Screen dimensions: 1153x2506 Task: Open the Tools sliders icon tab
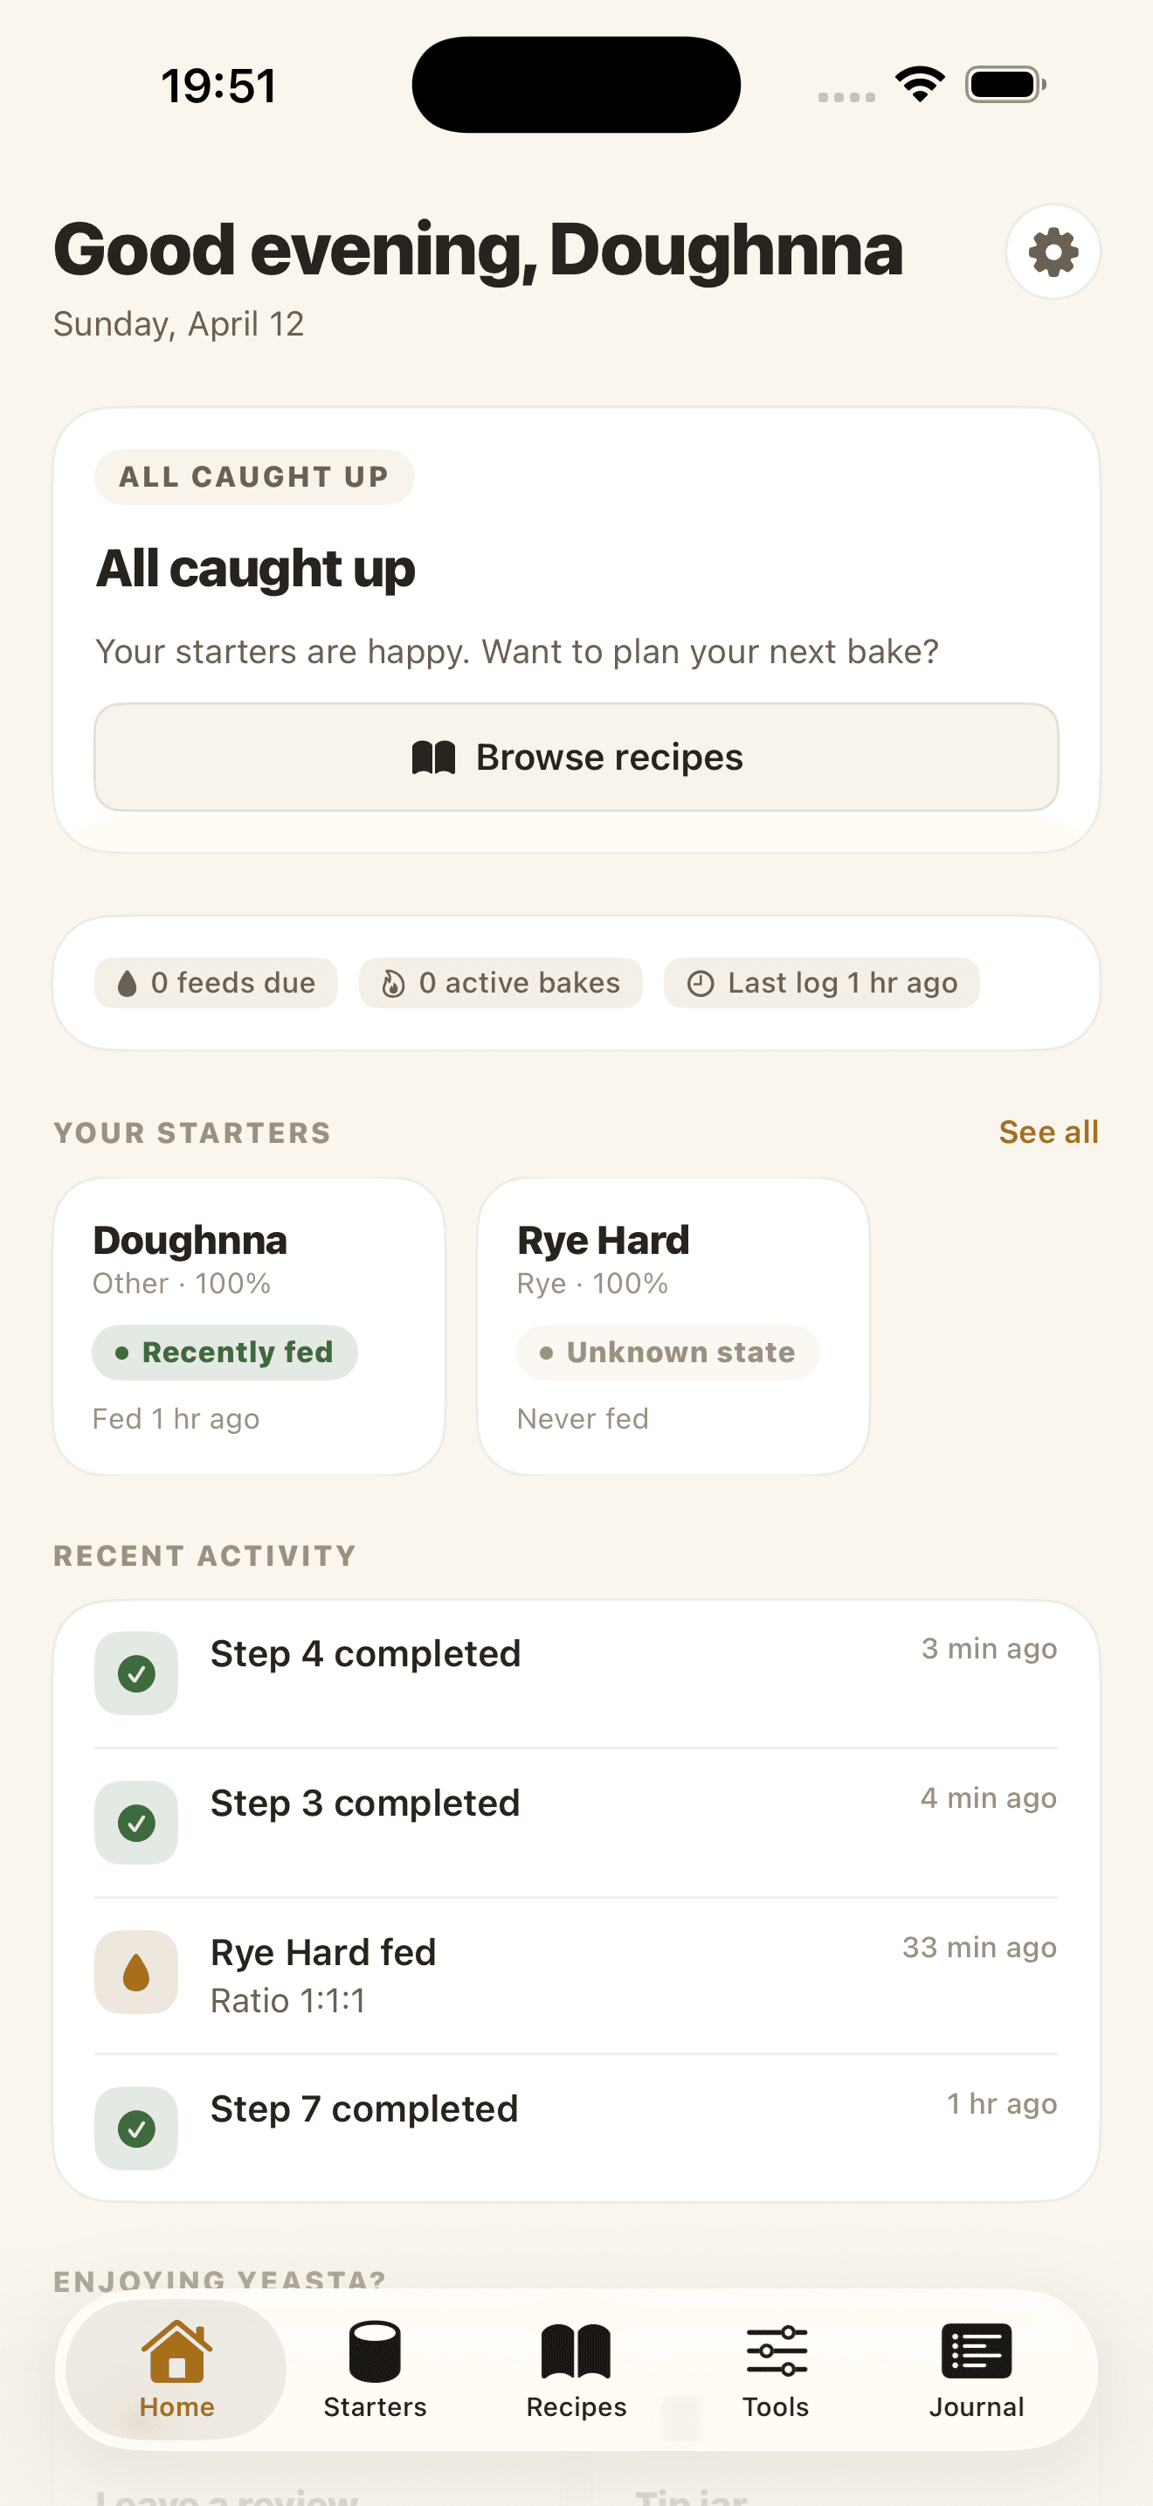[776, 2352]
